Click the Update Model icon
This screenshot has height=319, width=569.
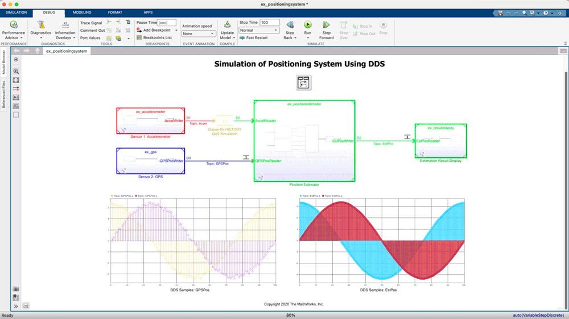pos(227,25)
